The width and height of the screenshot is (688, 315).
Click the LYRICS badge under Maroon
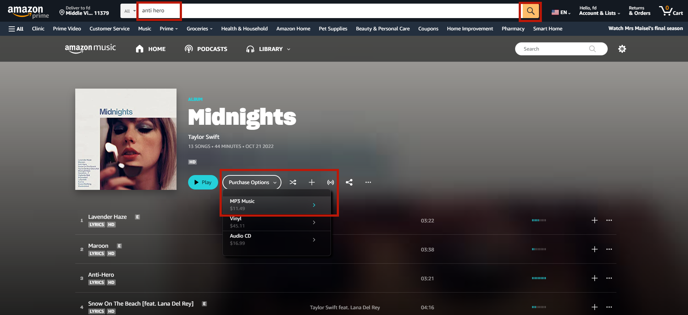click(x=97, y=254)
